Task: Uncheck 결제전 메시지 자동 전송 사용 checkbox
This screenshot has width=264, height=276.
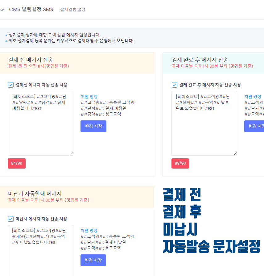Action: (11, 85)
